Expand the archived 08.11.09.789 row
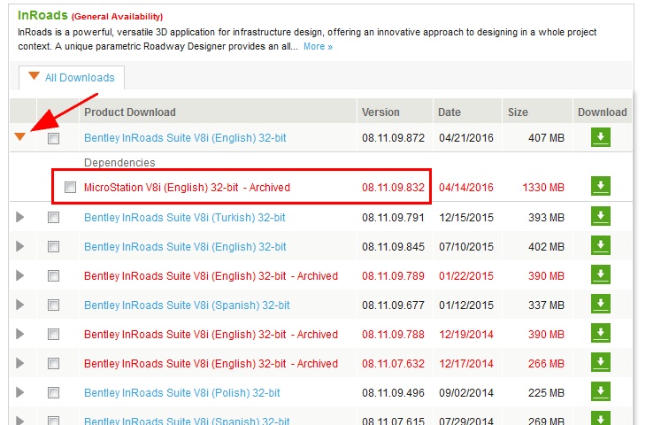 pos(19,275)
